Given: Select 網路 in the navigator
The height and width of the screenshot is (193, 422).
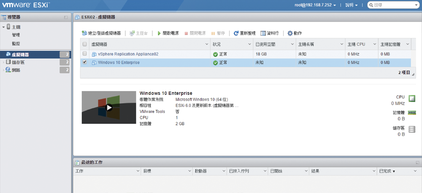Looking at the screenshot, I should pos(16,70).
